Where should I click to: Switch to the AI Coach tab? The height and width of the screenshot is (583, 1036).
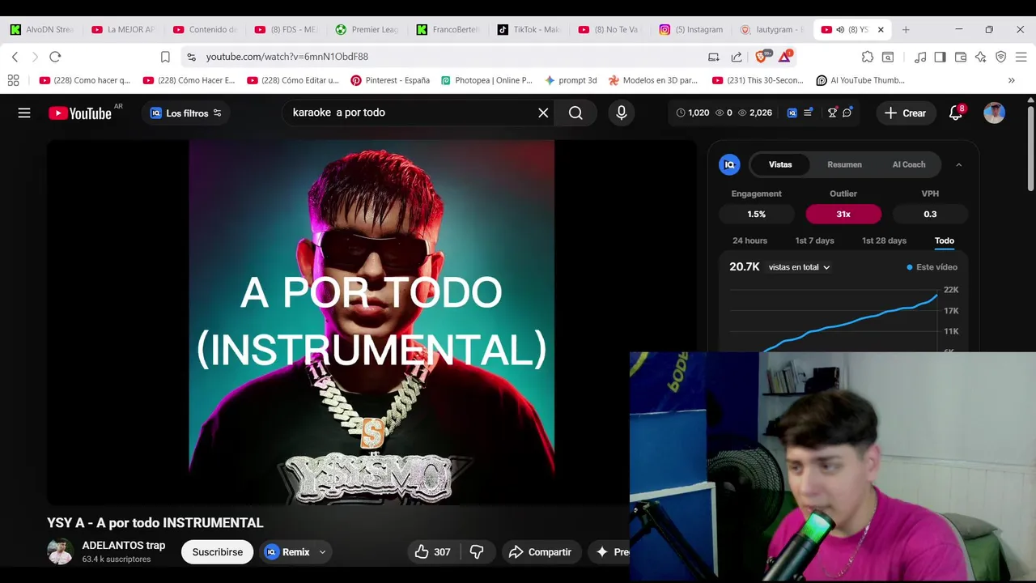click(x=909, y=164)
